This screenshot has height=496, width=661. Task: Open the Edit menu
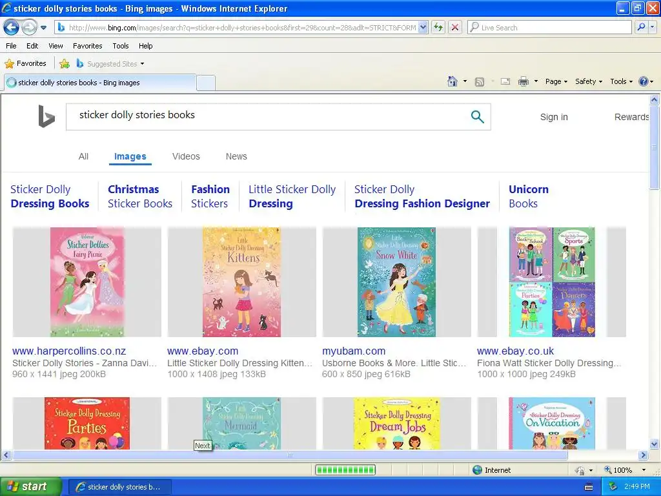32,46
